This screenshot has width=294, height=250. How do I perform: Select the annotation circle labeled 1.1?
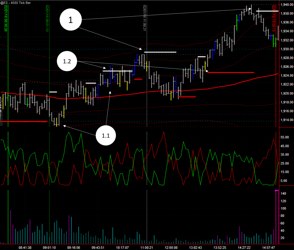(x=106, y=135)
